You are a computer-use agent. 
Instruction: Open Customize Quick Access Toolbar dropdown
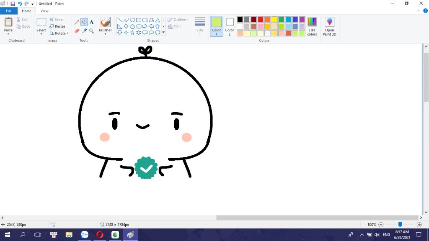(32, 4)
